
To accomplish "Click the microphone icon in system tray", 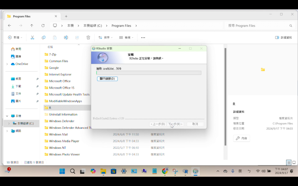I will (x=233, y=171).
